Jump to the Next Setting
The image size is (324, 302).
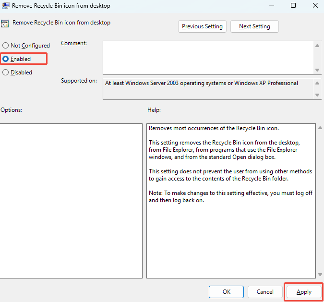(254, 26)
